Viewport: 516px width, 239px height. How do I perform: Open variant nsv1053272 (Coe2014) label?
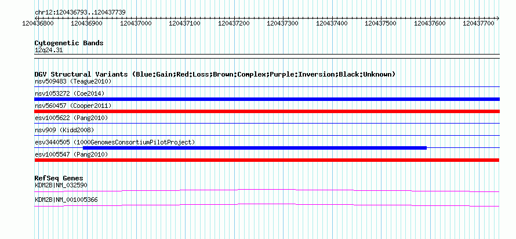click(70, 93)
